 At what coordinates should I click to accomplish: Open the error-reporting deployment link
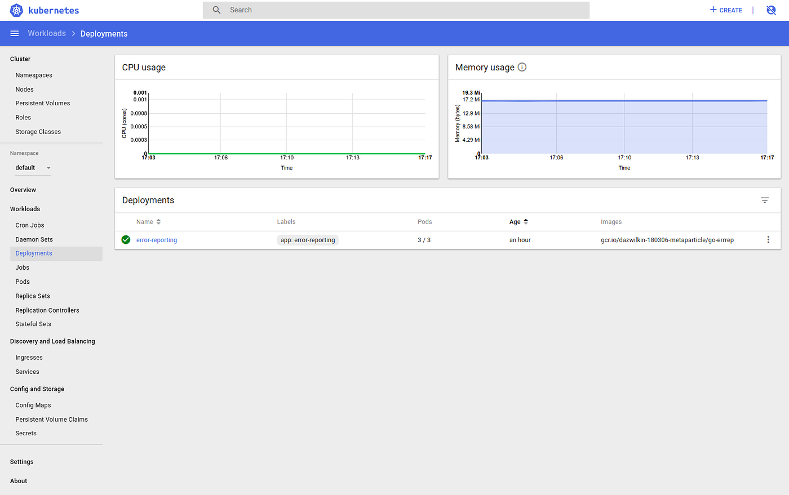click(156, 239)
